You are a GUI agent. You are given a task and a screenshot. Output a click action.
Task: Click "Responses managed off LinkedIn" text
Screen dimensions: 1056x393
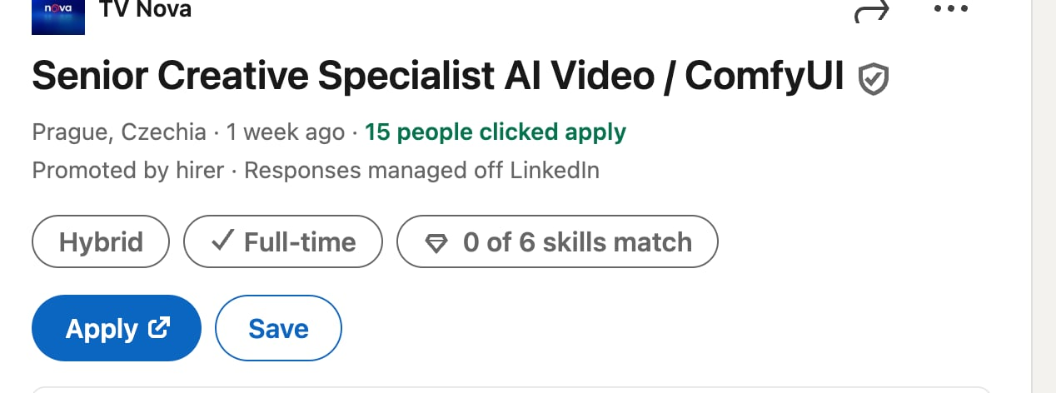[421, 171]
